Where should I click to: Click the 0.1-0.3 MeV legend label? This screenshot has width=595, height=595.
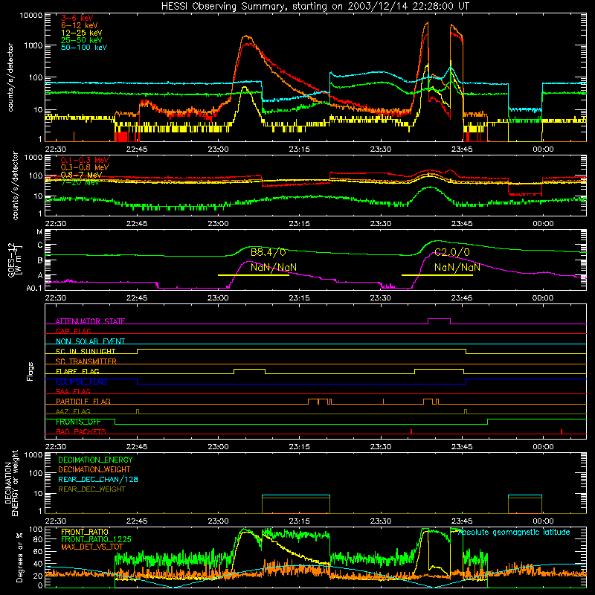tap(85, 160)
